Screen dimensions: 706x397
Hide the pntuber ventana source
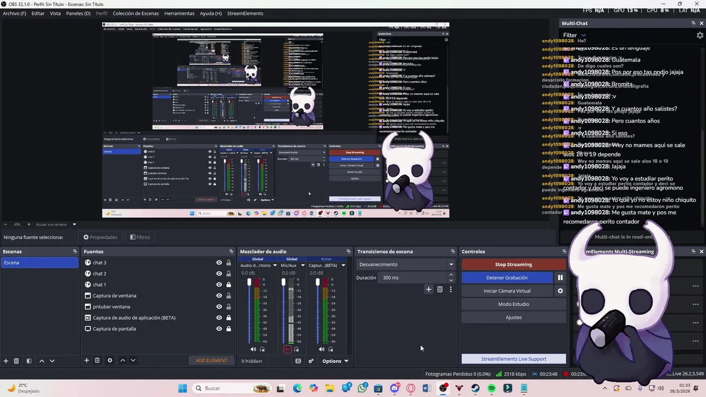point(219,307)
